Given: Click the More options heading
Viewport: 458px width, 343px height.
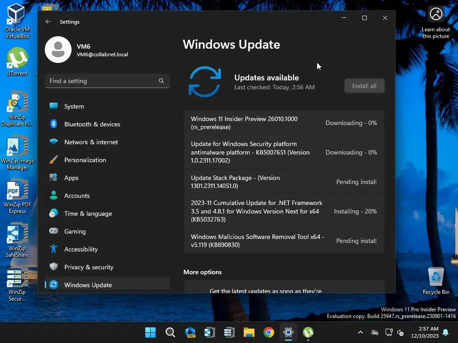Looking at the screenshot, I should coord(203,272).
